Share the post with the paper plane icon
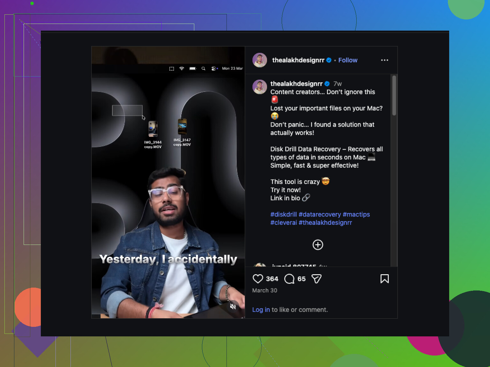This screenshot has height=367, width=490. coord(316,279)
